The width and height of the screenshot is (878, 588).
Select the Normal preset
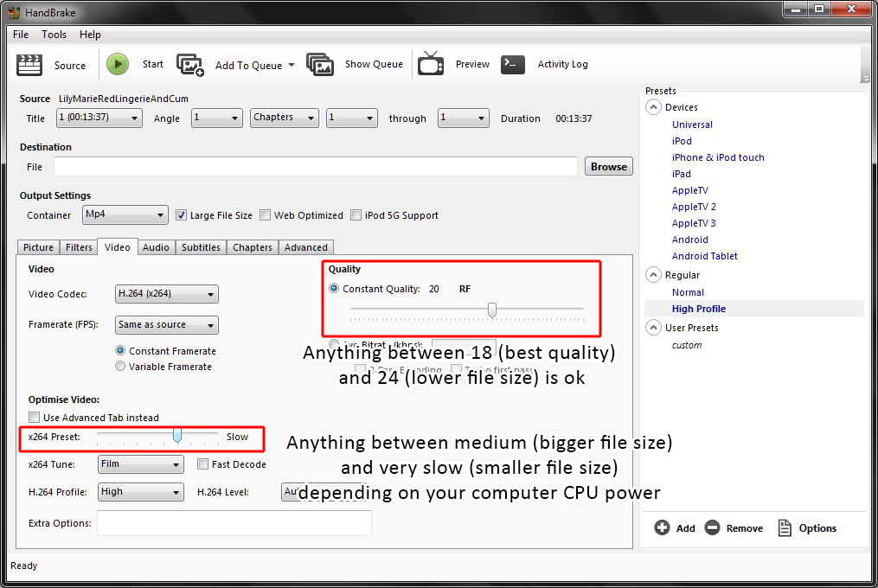(x=688, y=292)
